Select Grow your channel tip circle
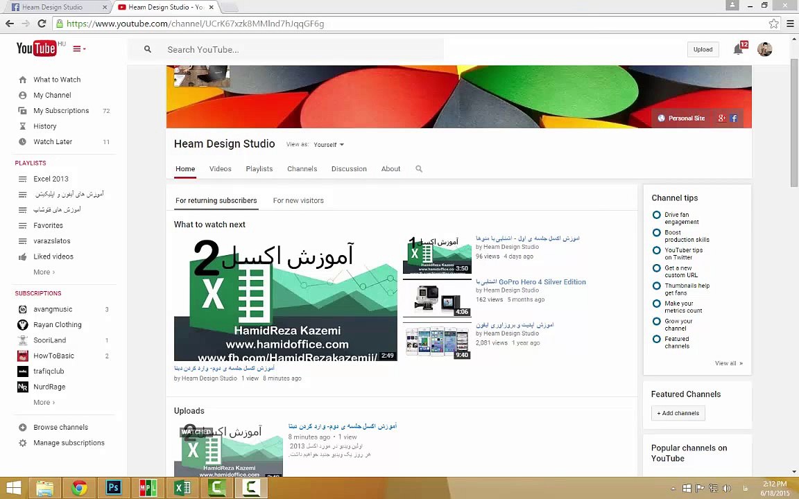Image resolution: width=799 pixels, height=499 pixels. (657, 322)
